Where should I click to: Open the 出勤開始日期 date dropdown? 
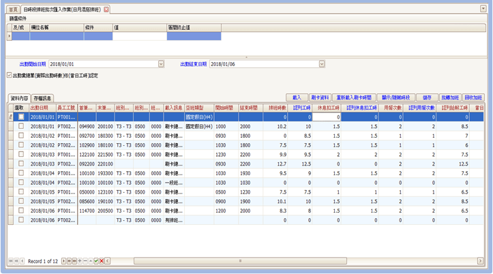[x=161, y=64]
